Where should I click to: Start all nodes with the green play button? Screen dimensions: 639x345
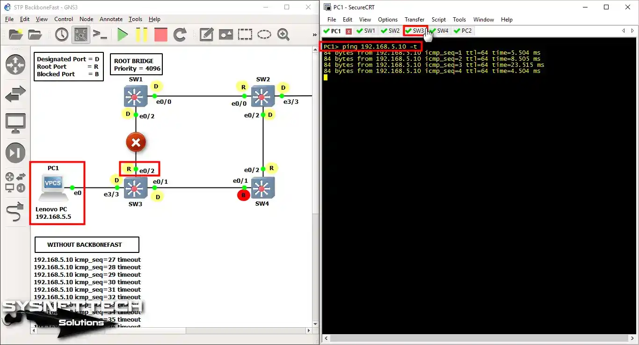[x=123, y=35]
